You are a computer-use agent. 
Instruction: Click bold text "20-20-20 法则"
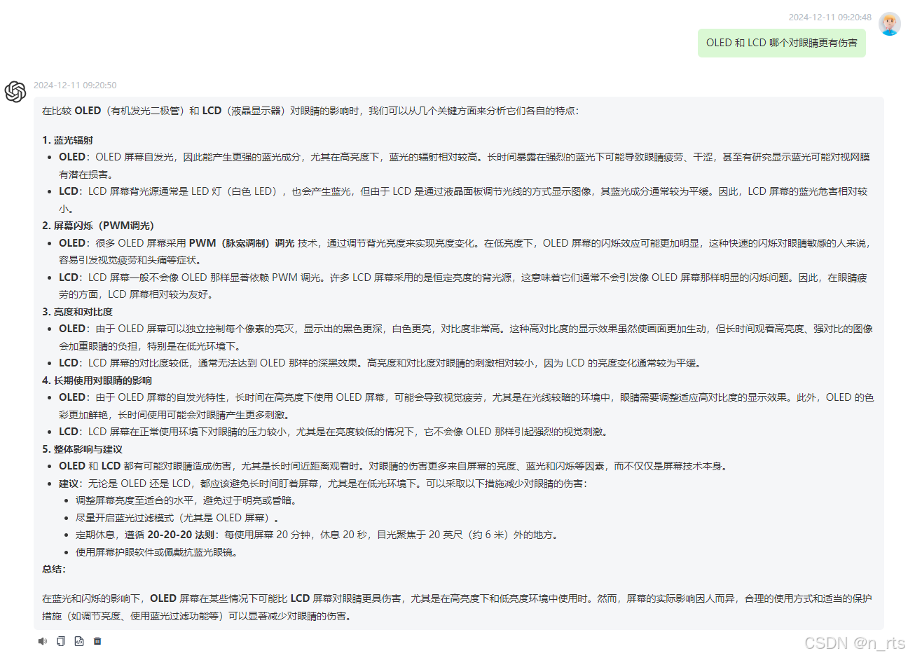point(181,535)
